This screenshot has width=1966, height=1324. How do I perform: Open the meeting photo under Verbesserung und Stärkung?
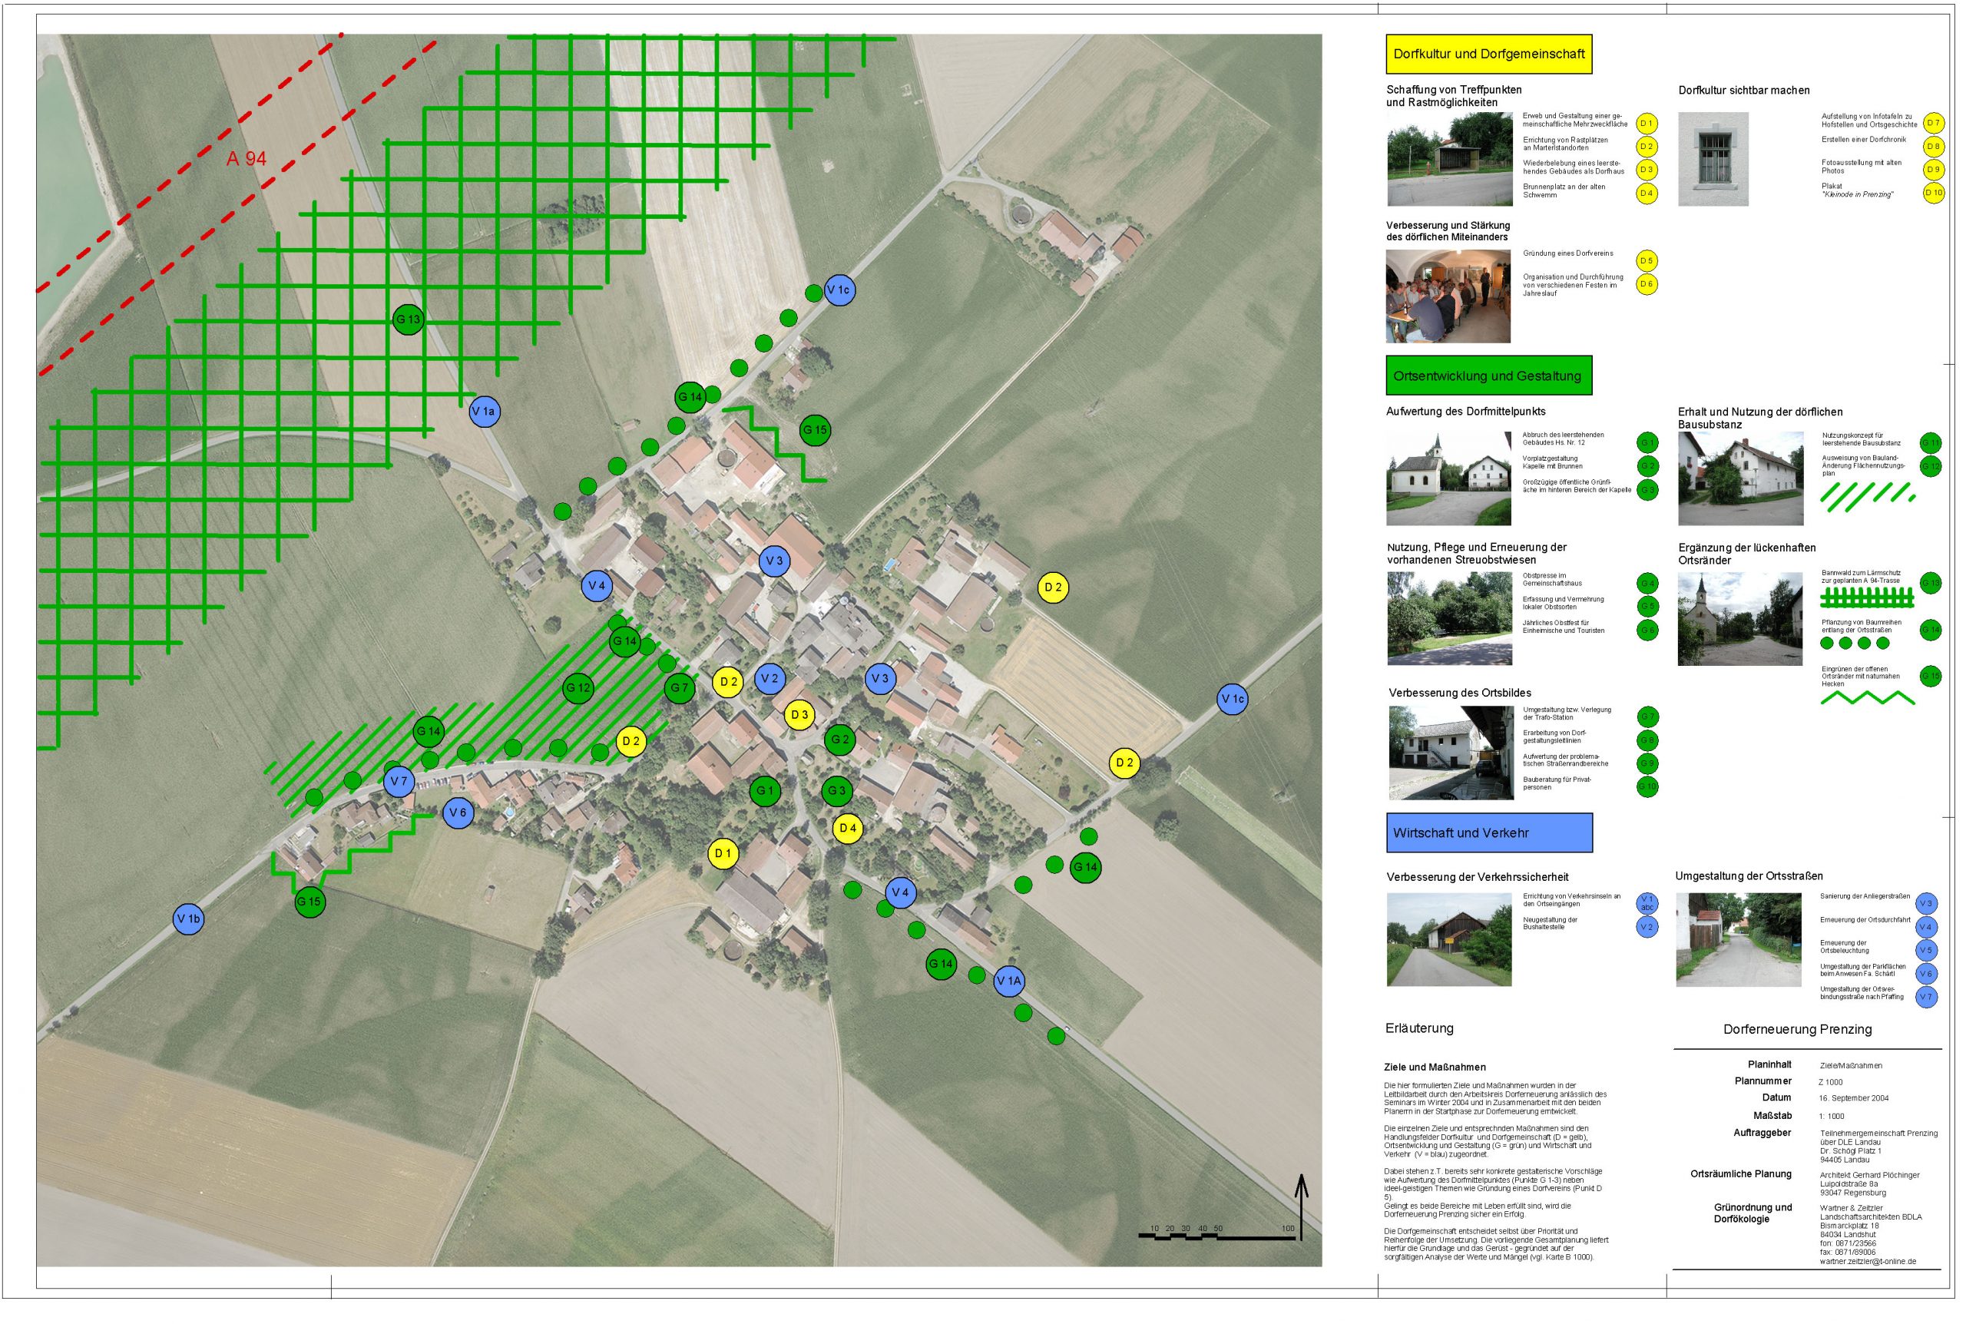pos(1448,296)
